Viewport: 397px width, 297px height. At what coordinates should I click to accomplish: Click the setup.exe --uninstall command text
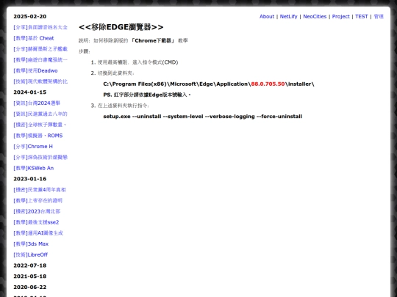(x=203, y=117)
